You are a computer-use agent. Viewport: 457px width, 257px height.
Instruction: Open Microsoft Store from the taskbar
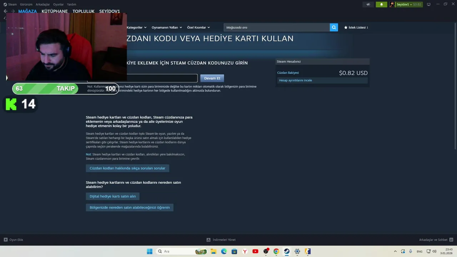[234, 251]
